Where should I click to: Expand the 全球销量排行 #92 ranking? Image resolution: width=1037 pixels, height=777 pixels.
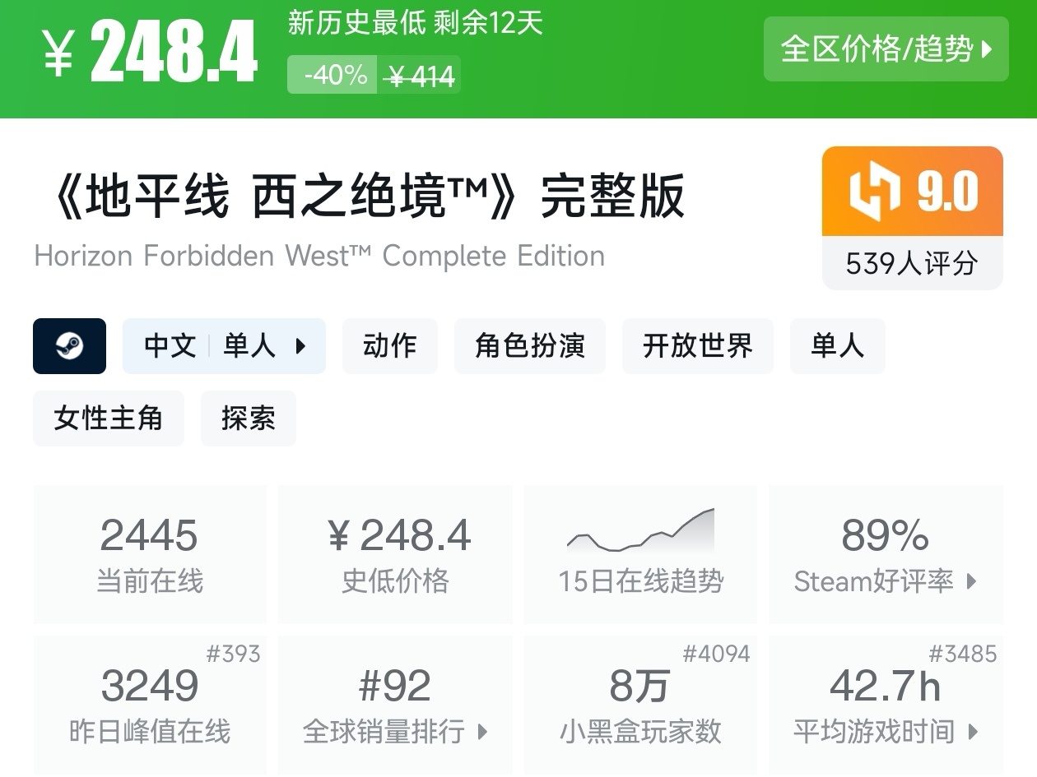[x=395, y=704]
